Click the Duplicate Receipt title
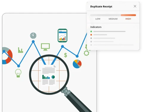 101,7
